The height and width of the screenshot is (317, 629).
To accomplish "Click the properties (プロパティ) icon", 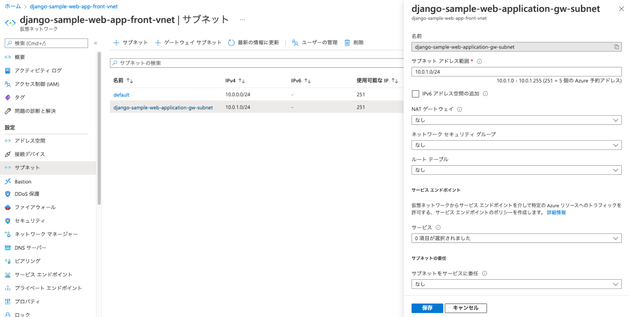I will (x=8, y=301).
